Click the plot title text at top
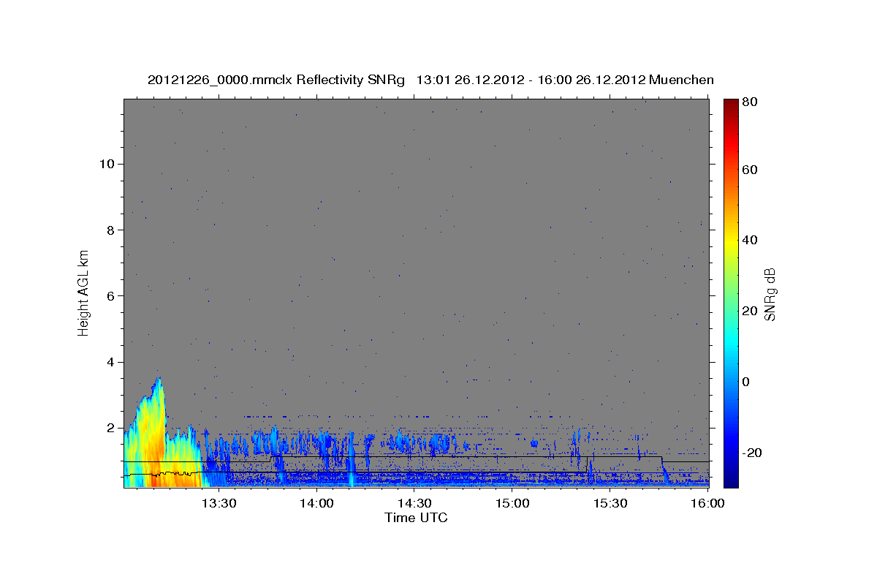 click(x=430, y=80)
